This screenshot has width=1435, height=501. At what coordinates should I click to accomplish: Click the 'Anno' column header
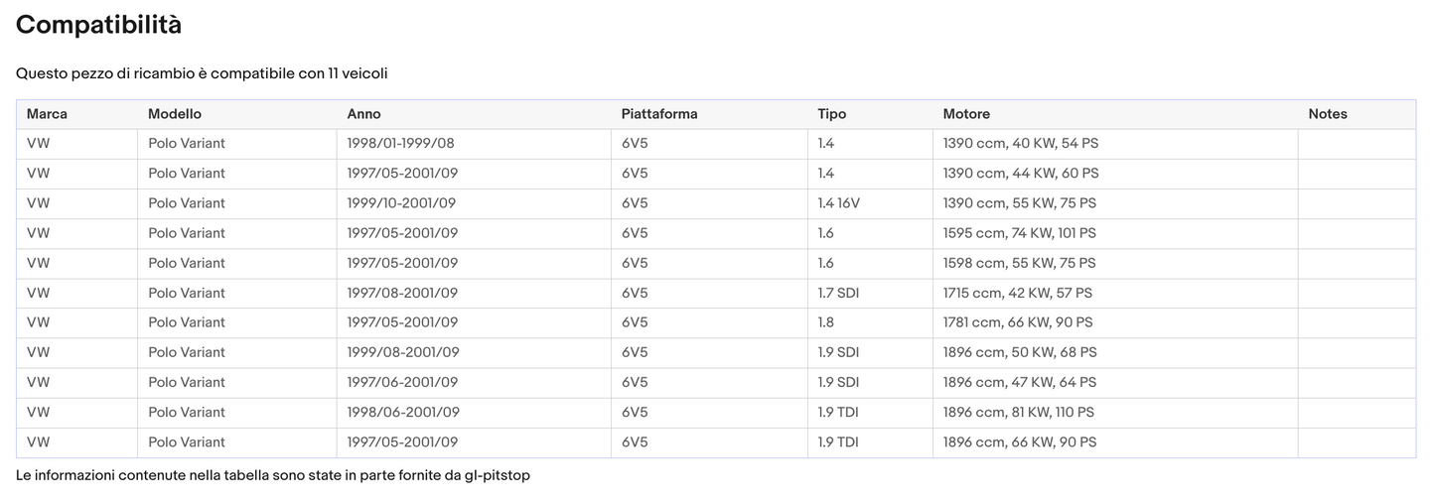click(363, 114)
